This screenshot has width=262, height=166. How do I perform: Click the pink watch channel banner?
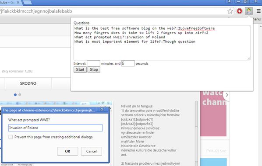(x=213, y=114)
